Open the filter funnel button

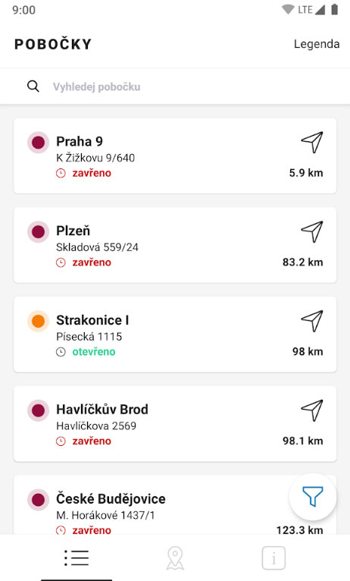[313, 497]
